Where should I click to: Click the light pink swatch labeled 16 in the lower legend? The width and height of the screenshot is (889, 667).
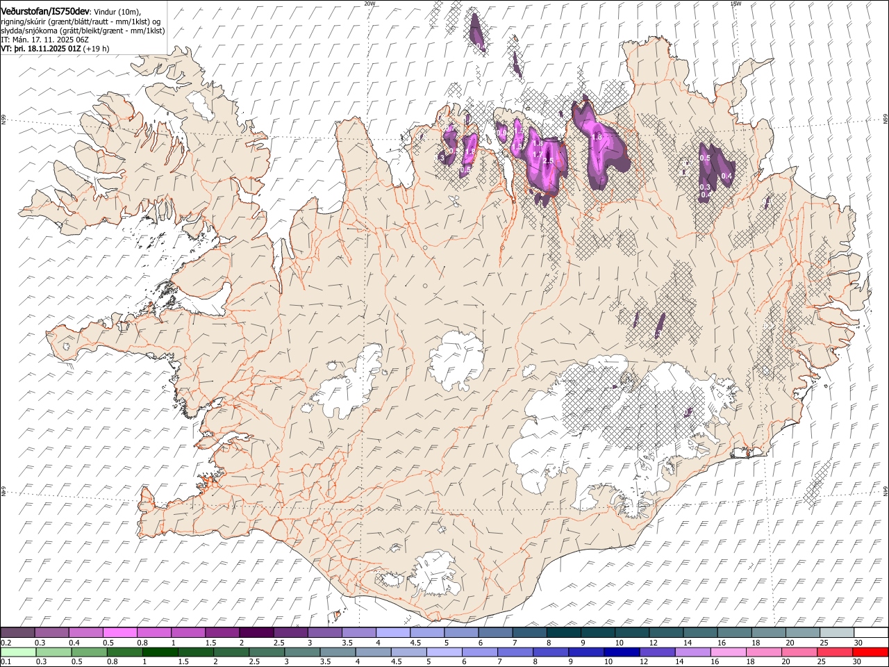[727, 652]
